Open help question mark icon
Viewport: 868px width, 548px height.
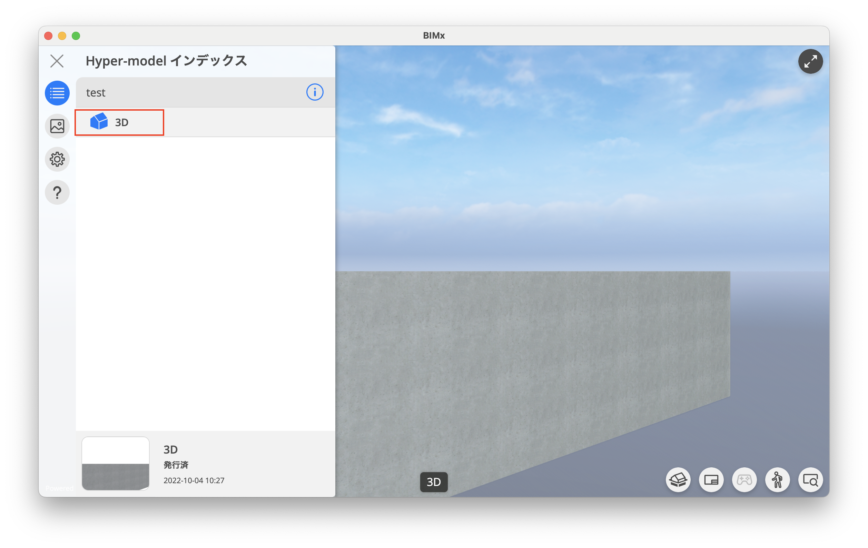(x=57, y=192)
